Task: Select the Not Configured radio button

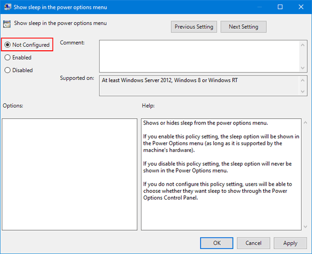Action: (8, 45)
